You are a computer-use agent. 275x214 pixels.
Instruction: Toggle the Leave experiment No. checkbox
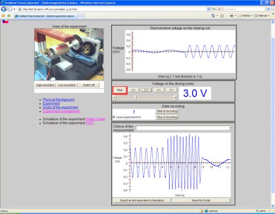coord(114,117)
